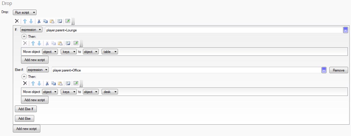Open the 'desk' destination object dropdown
Viewport: 351px width, 136px height.
pos(110,92)
